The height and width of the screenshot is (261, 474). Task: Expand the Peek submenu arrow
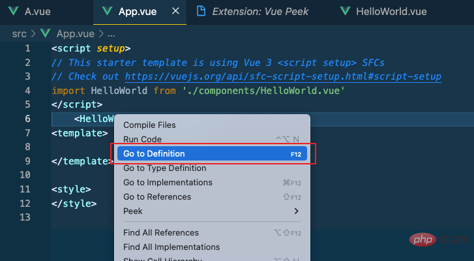297,211
